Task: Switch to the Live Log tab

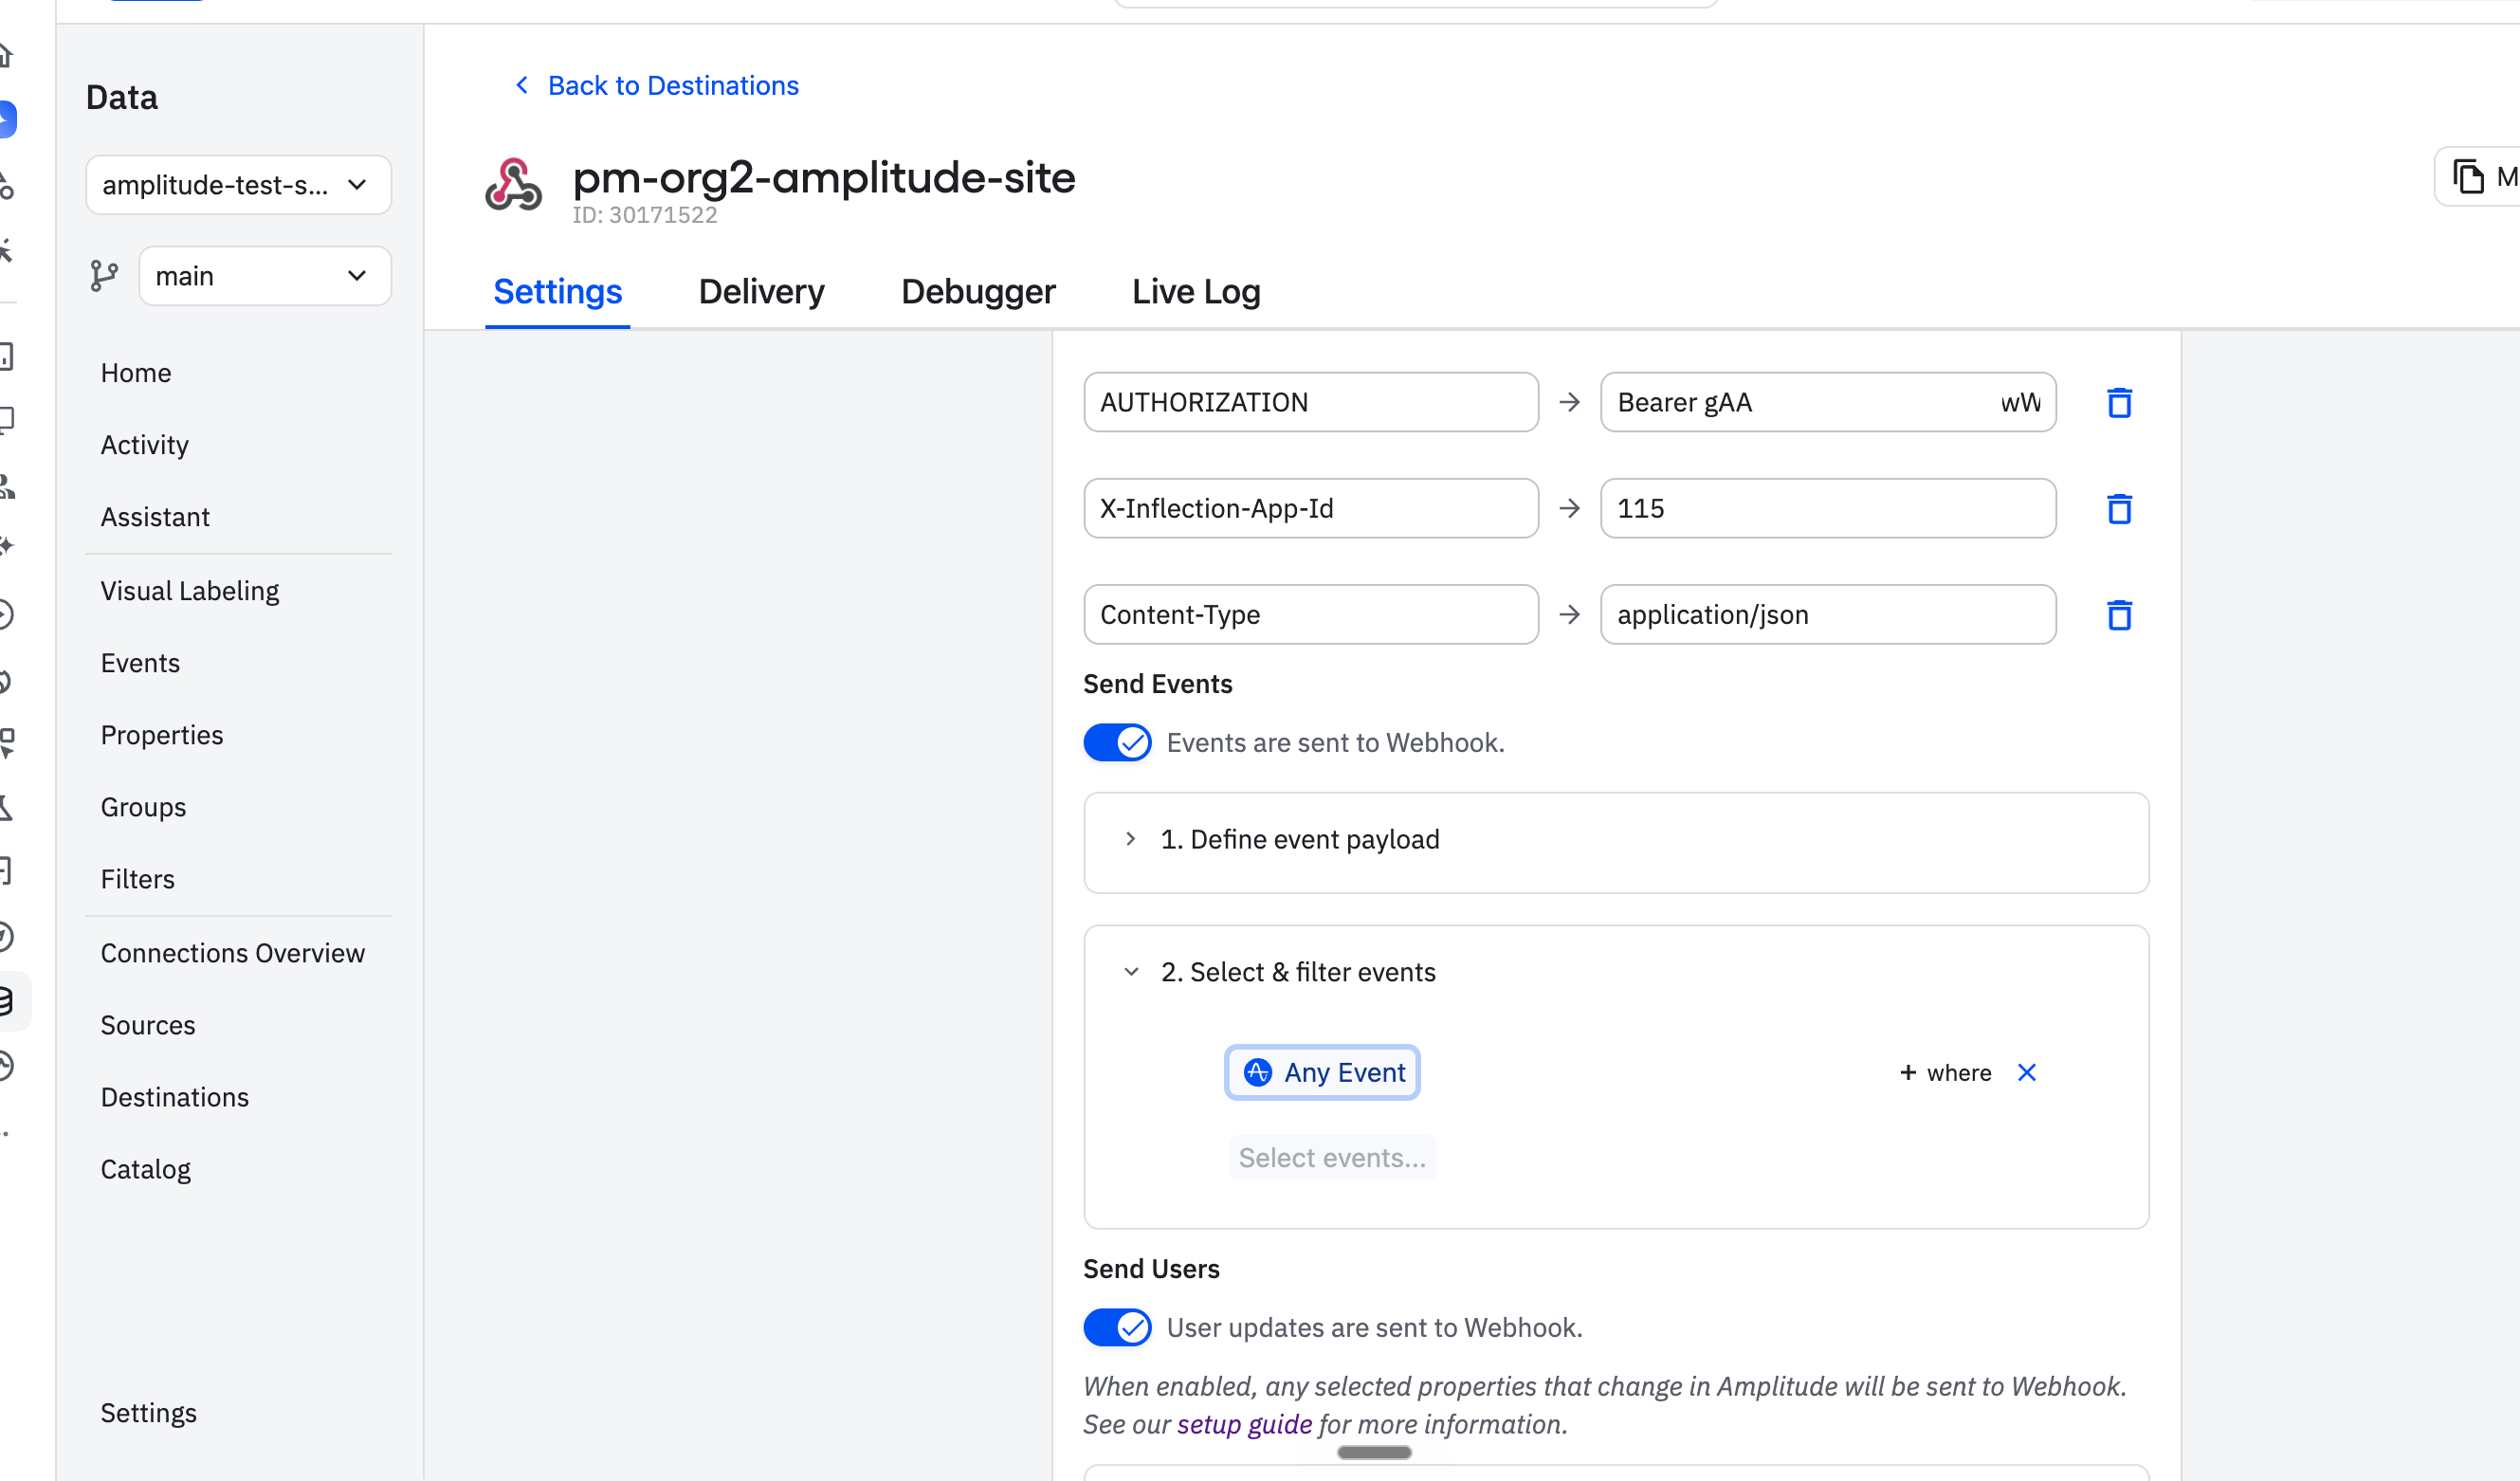Action: pyautogui.click(x=1196, y=292)
